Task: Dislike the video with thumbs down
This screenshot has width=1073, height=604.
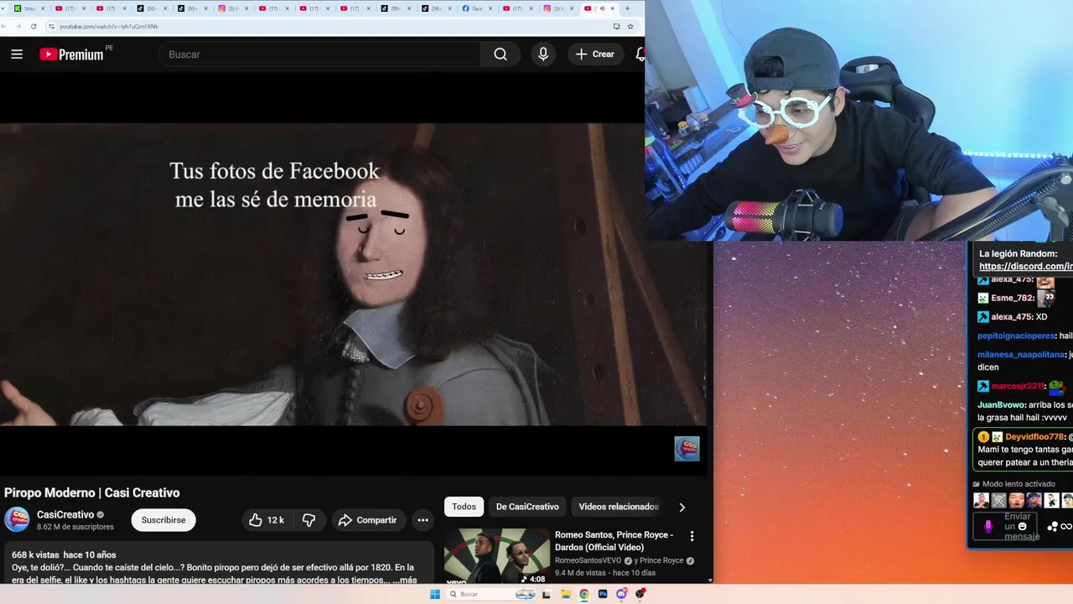Action: tap(308, 520)
